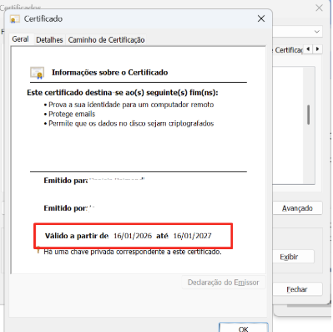The height and width of the screenshot is (332, 333).
Task: Click the scrollbar thumb in the Certificados list
Action: [308, 115]
